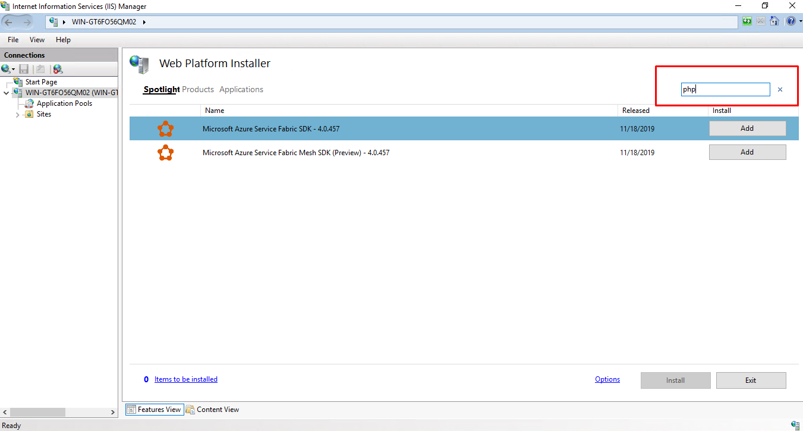Click the Up folder icon in Connections
The width and height of the screenshot is (803, 431).
(40, 69)
